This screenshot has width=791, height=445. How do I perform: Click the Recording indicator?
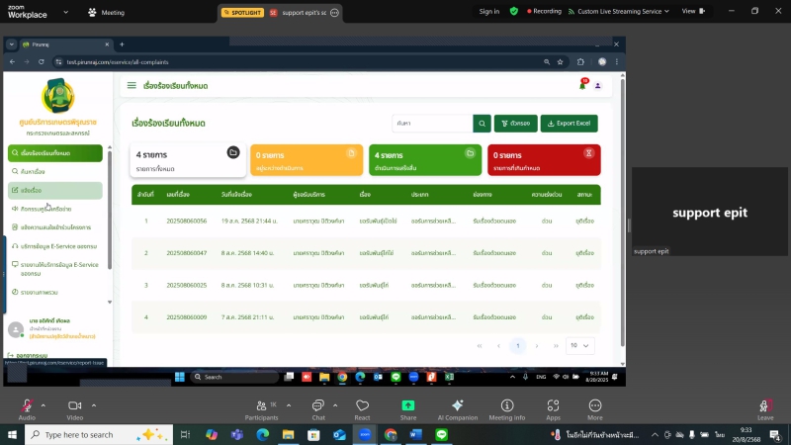544,11
